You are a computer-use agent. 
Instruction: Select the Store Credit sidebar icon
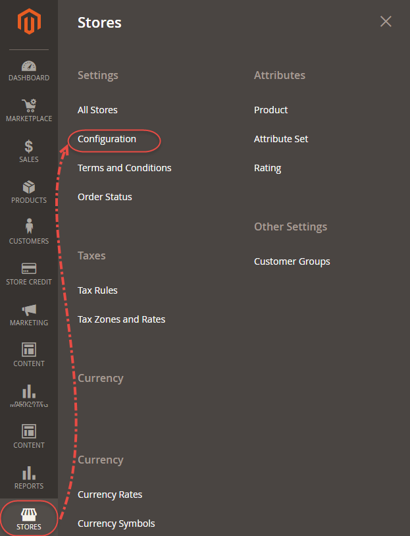(x=28, y=274)
